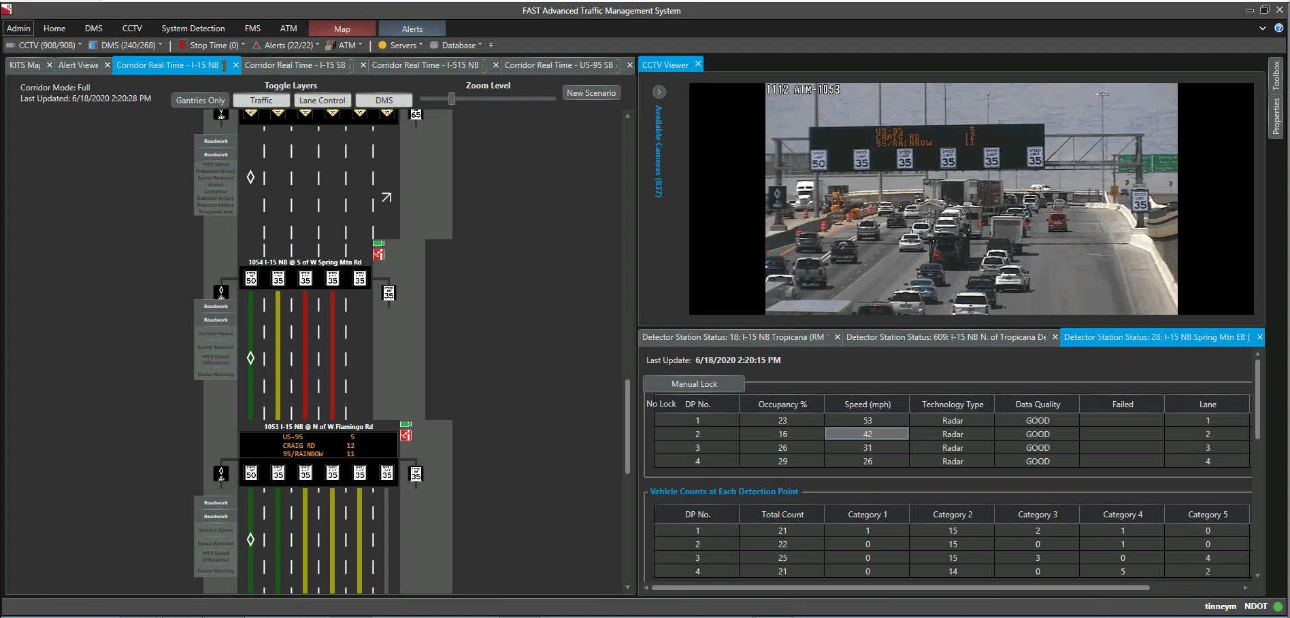Toggle the Lane Control layer
The height and width of the screenshot is (618, 1290).
322,101
